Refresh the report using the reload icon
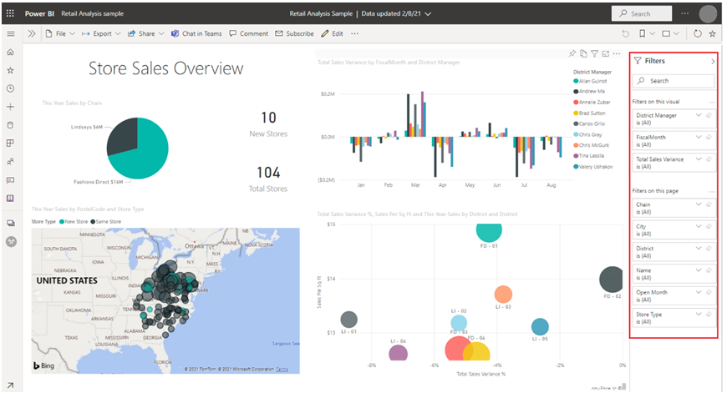 pyautogui.click(x=698, y=33)
